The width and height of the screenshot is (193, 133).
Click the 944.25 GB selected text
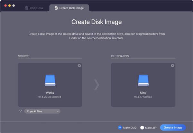click(x=50, y=97)
